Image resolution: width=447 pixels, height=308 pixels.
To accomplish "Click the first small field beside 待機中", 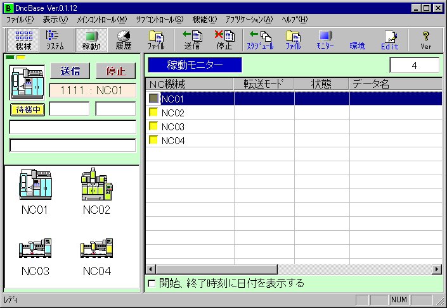I will (x=69, y=109).
